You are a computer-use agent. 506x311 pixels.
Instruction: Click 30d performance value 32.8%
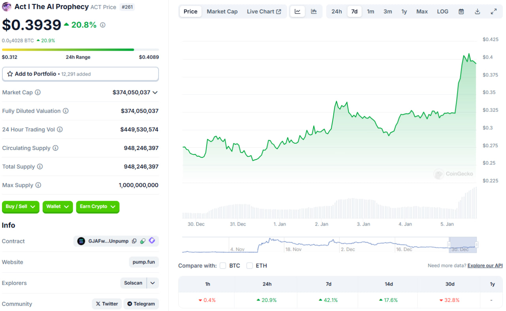pyautogui.click(x=449, y=300)
